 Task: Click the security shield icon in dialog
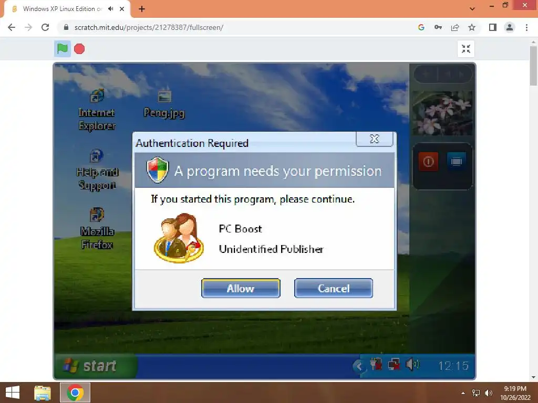pyautogui.click(x=158, y=170)
